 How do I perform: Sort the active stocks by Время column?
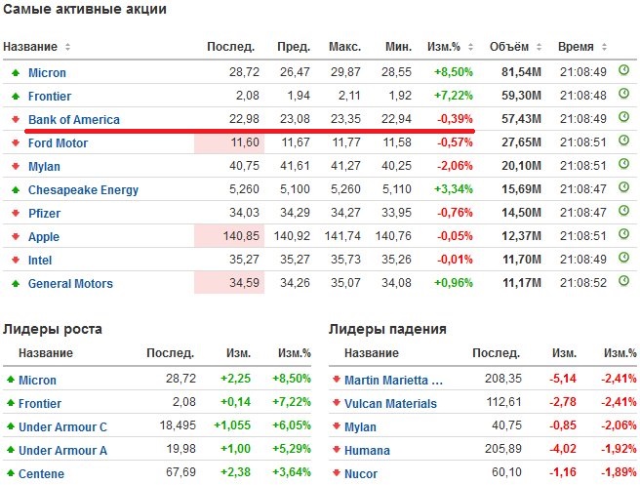tap(605, 47)
